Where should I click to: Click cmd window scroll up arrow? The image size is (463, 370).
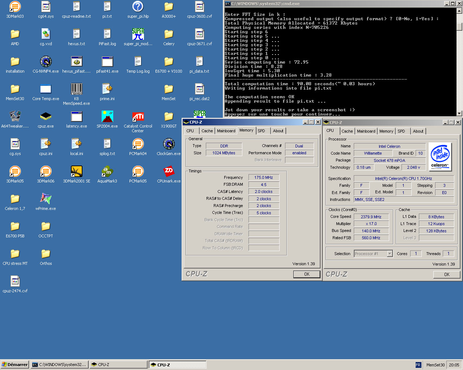(459, 11)
